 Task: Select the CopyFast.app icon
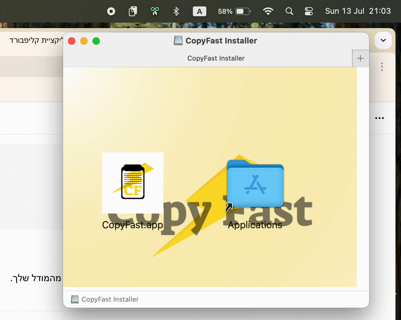[133, 183]
